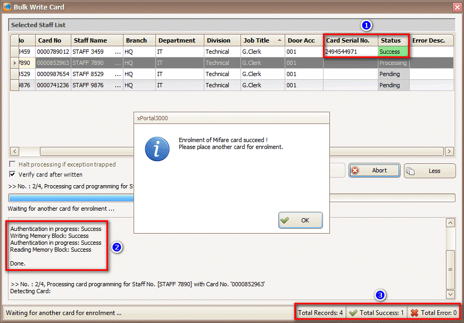Select the row indicator arrow for STAFF 7890
464x323 pixels.
click(x=14, y=63)
